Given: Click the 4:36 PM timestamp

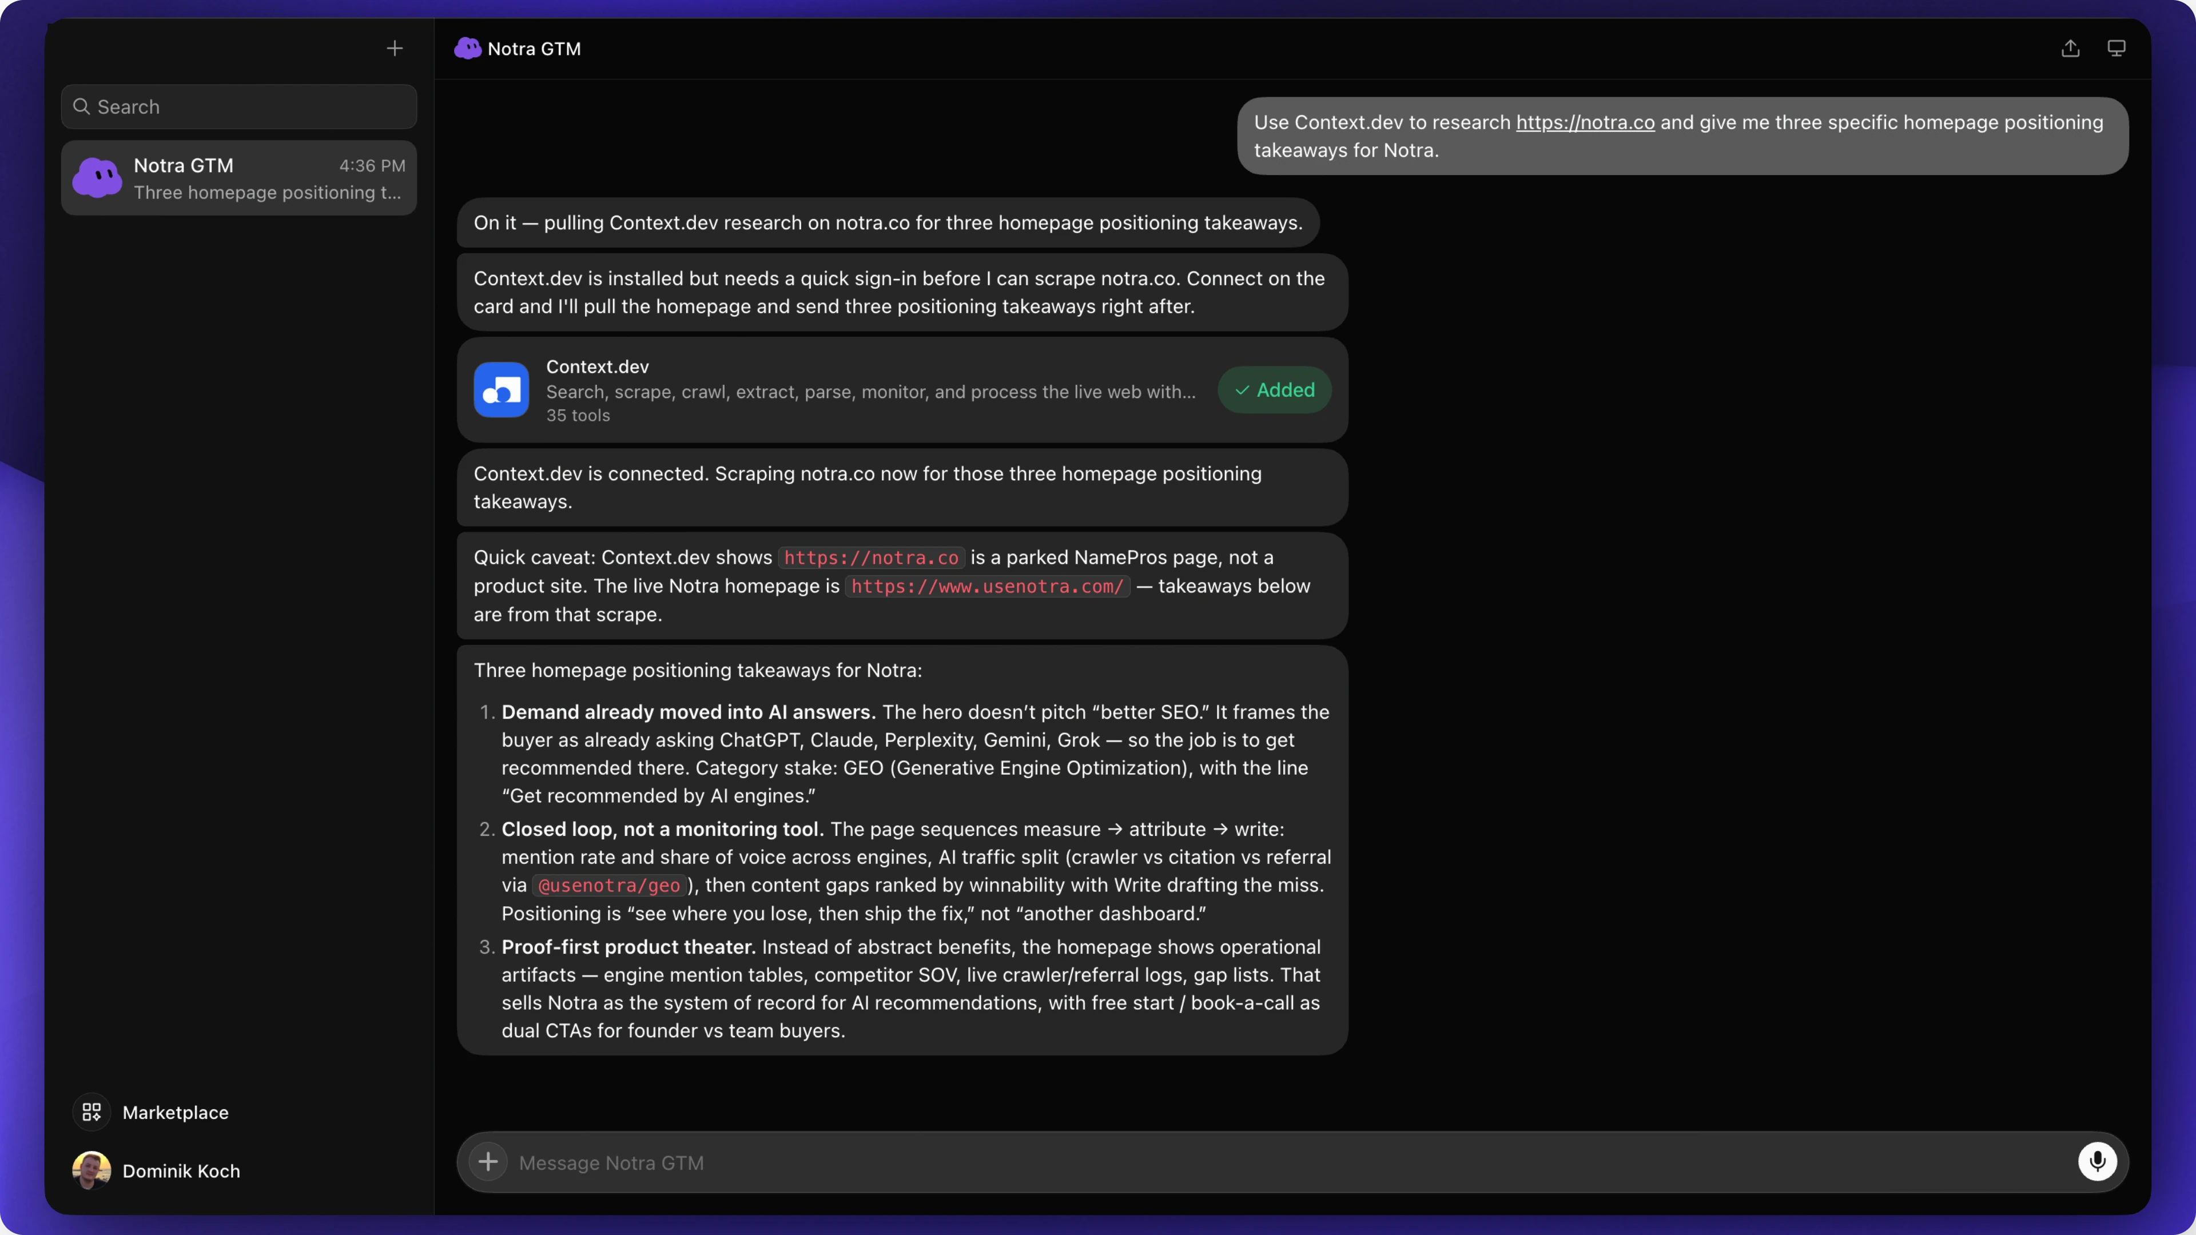Looking at the screenshot, I should coord(372,165).
